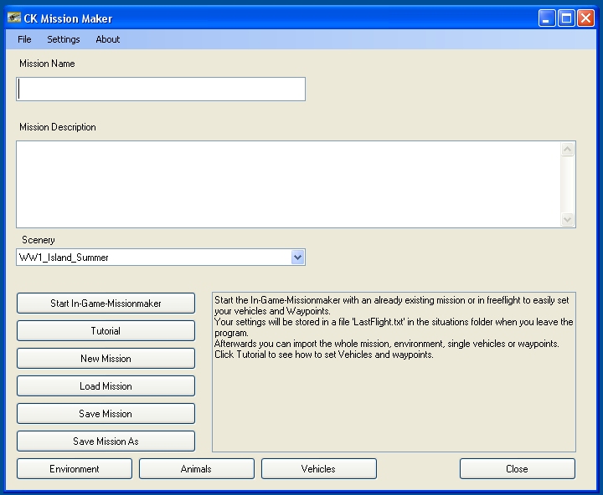The width and height of the screenshot is (603, 495).
Task: Open the About menu
Action: pyautogui.click(x=108, y=39)
